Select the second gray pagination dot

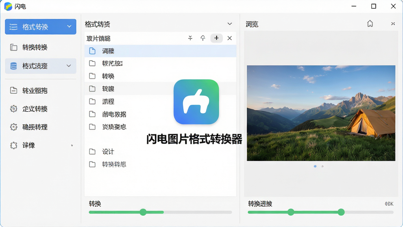322,166
